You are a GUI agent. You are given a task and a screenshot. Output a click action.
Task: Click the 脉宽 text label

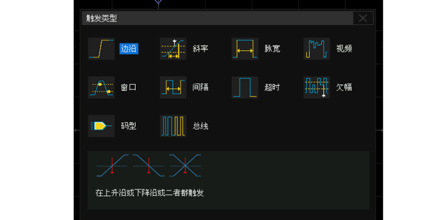coord(272,49)
